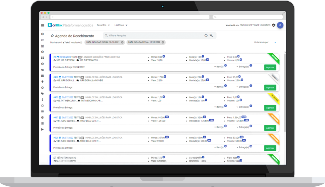Toggle favorite star for Agenda de Recebimento

pyautogui.click(x=52, y=36)
